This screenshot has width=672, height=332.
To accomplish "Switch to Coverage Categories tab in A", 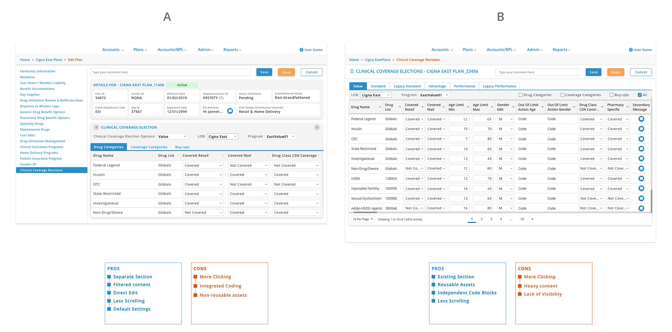I will pyautogui.click(x=149, y=147).
